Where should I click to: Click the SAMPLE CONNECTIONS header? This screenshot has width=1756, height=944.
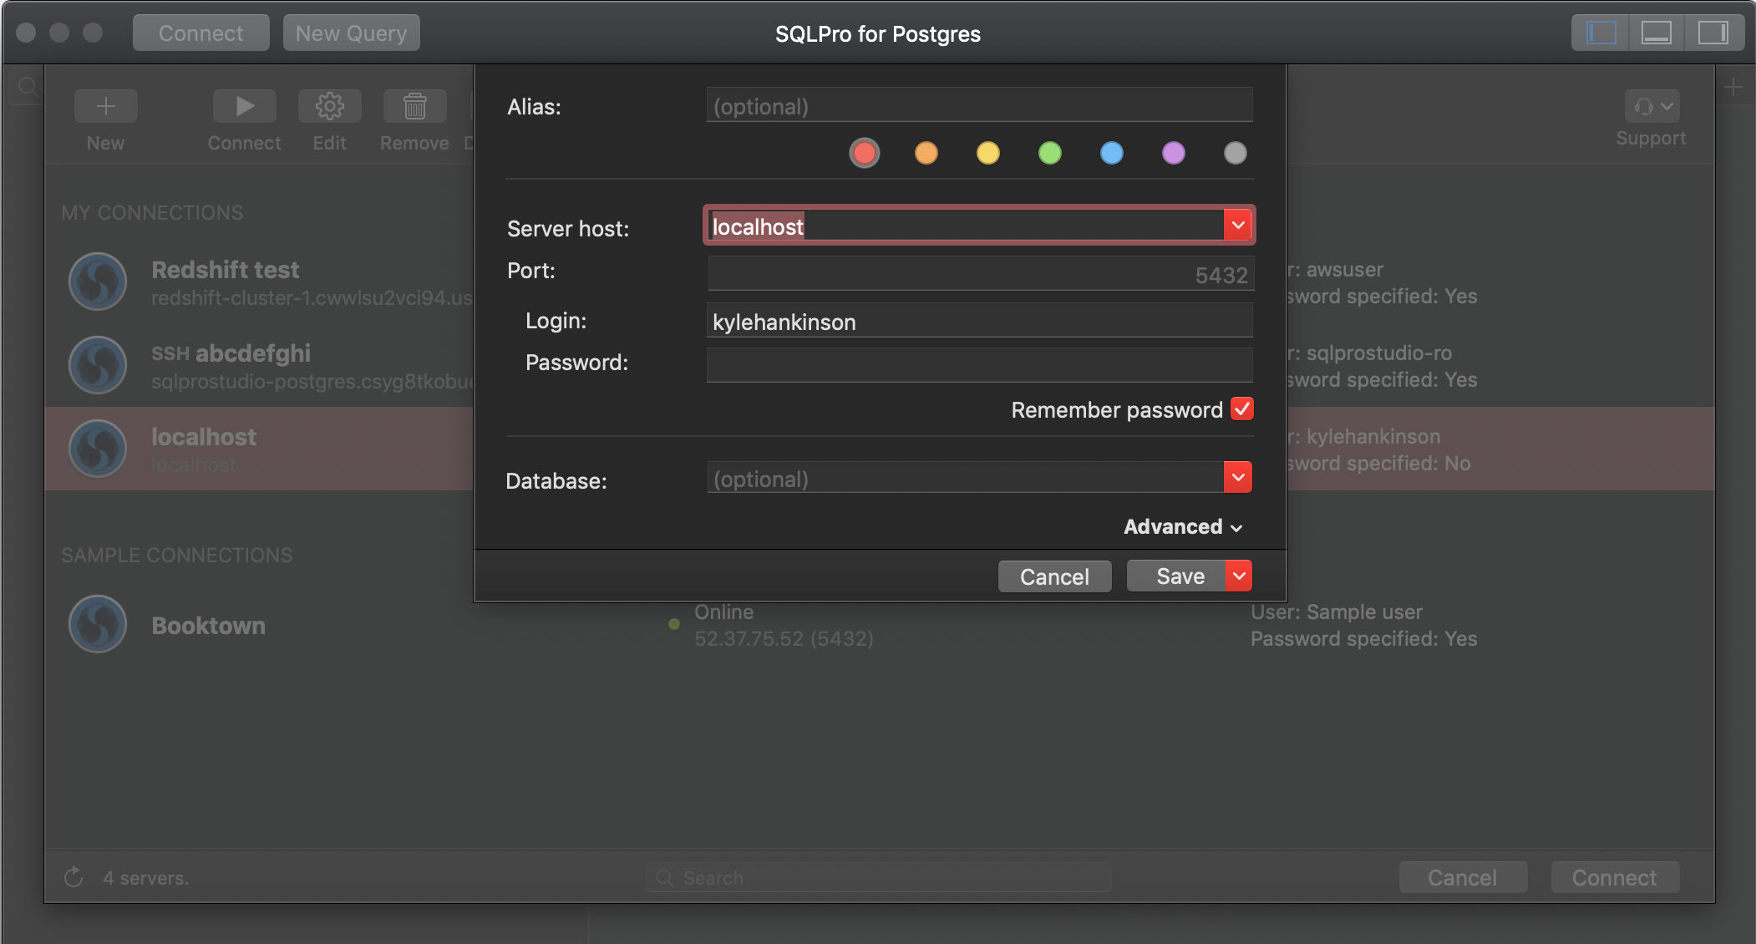tap(177, 556)
